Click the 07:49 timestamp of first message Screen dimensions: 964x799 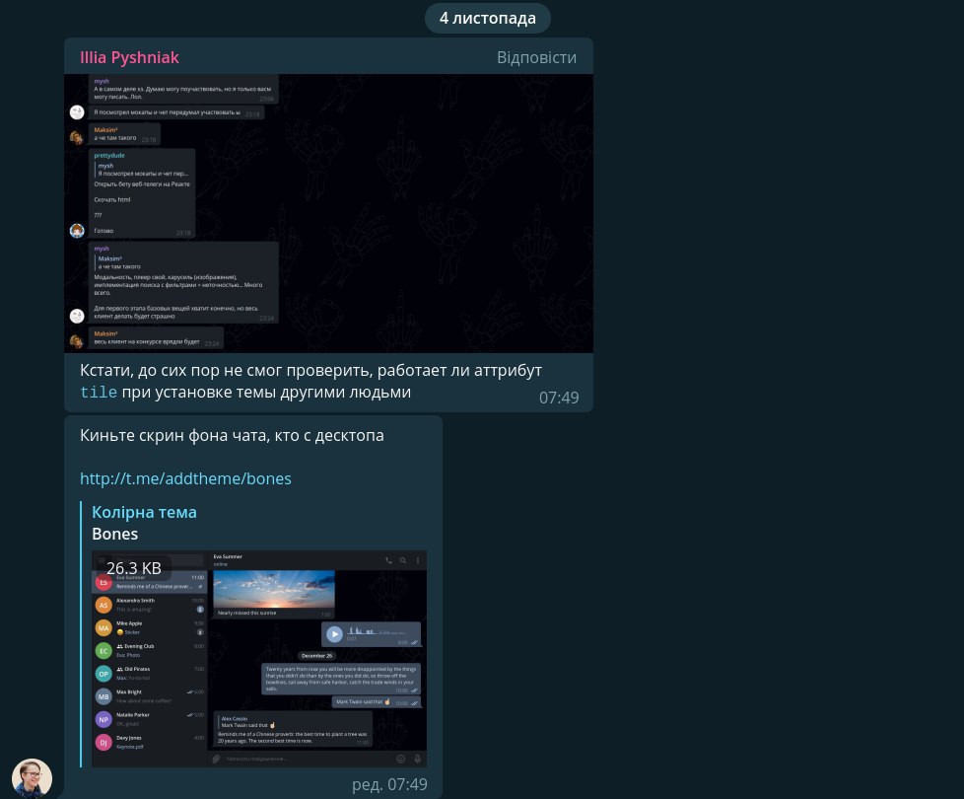click(x=559, y=398)
